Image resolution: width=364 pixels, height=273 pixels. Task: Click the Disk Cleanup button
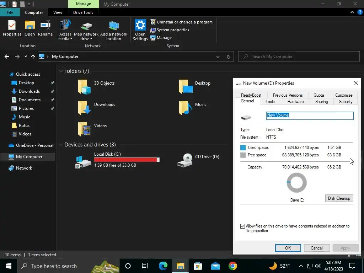[339, 198]
